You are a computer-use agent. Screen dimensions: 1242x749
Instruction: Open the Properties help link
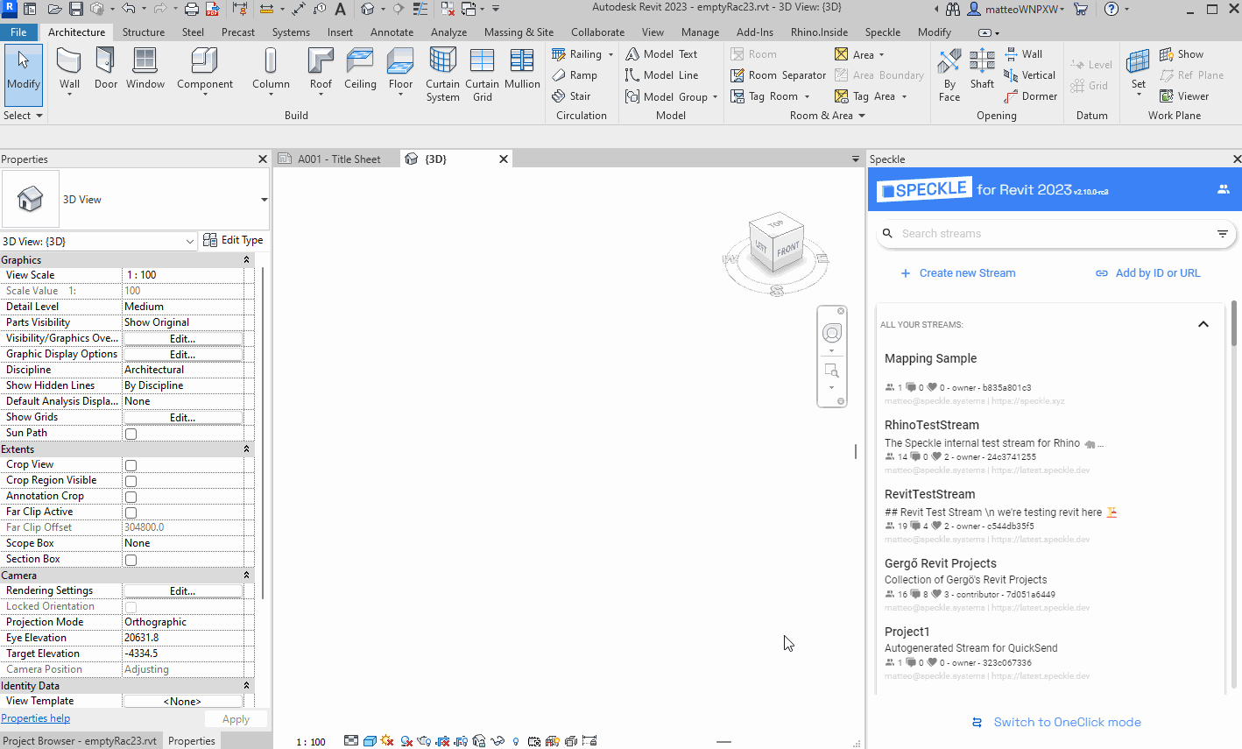[35, 718]
